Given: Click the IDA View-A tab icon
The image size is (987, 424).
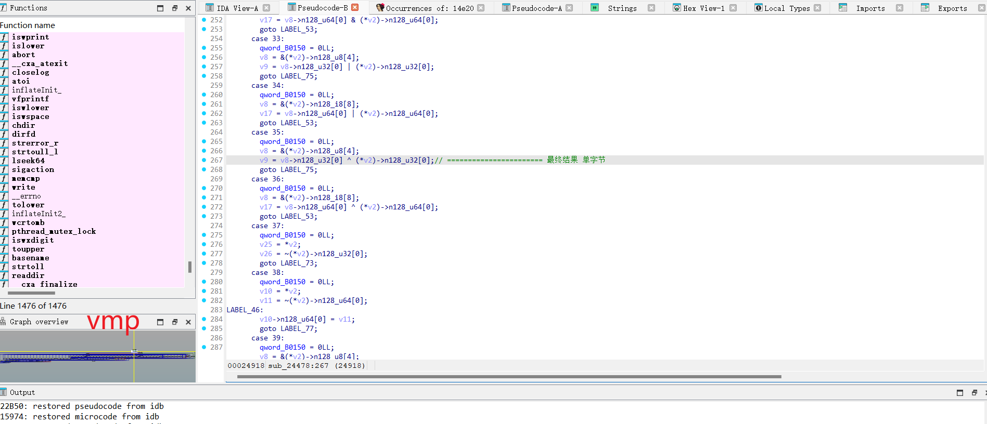Looking at the screenshot, I should pyautogui.click(x=210, y=8).
